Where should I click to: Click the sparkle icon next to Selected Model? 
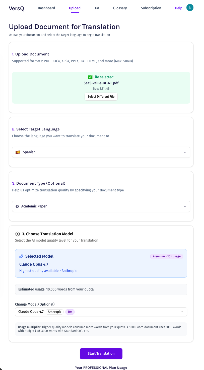21,256
